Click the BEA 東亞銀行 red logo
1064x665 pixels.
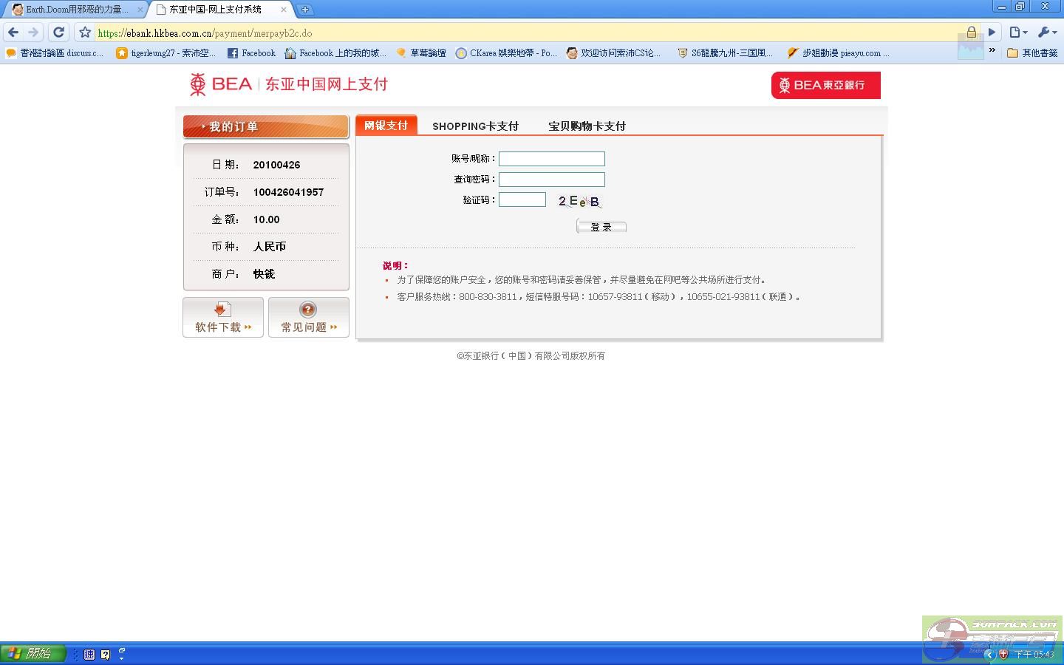[825, 85]
